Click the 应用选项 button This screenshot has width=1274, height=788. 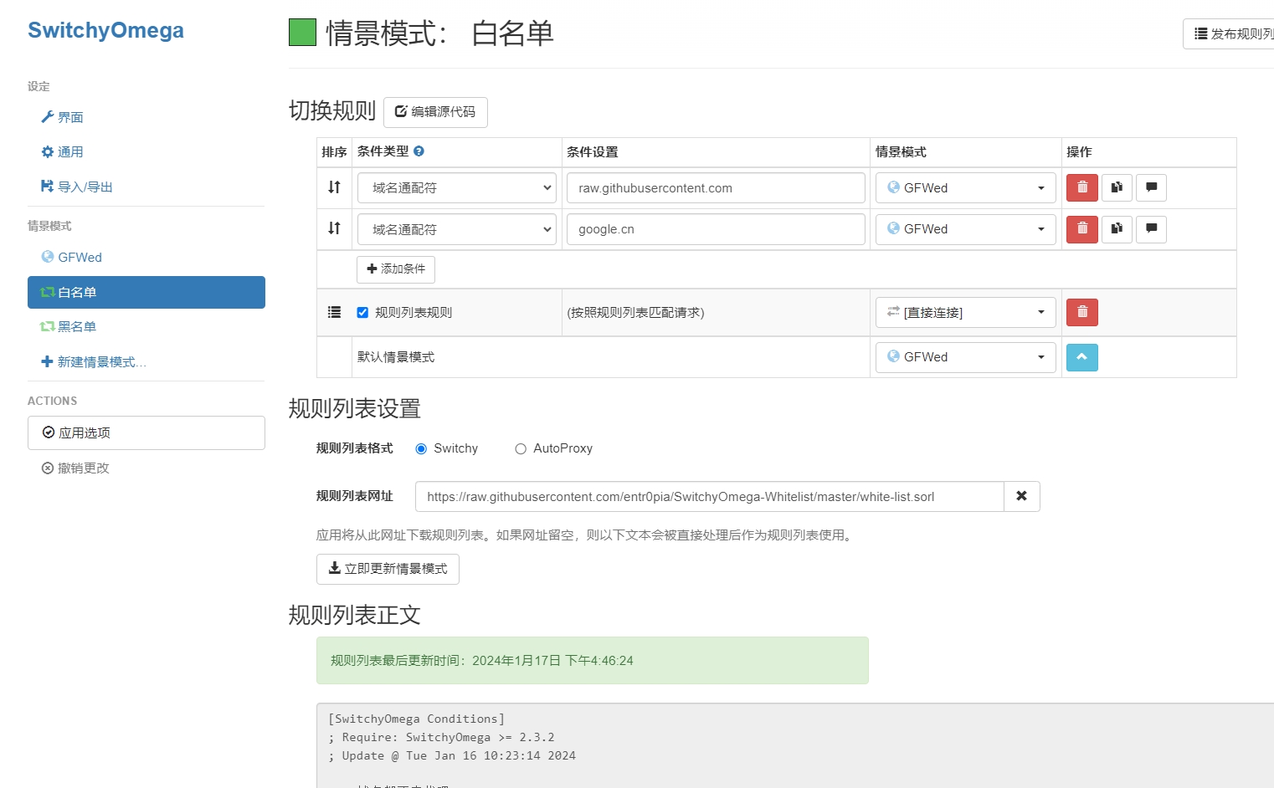(146, 432)
